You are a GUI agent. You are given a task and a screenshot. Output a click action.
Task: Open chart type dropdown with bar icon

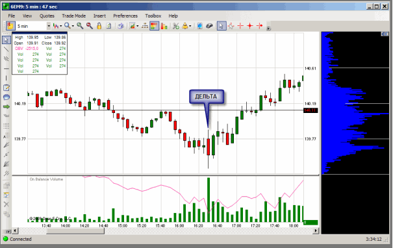pyautogui.click(x=56, y=26)
